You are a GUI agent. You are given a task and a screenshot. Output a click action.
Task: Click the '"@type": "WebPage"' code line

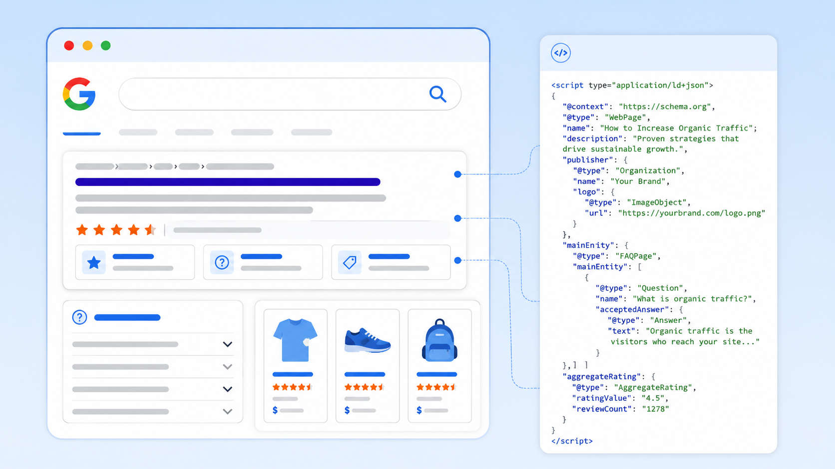pyautogui.click(x=607, y=117)
